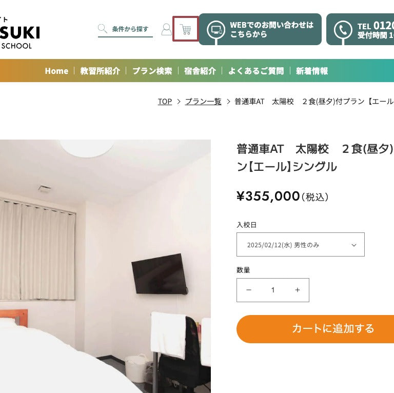Click the magnifying glass search icon
The height and width of the screenshot is (393, 394).
tap(102, 29)
